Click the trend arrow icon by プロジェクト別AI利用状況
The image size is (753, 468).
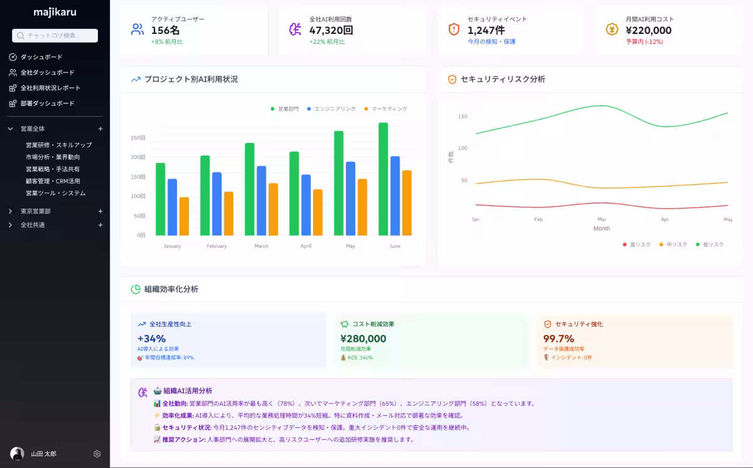point(136,80)
